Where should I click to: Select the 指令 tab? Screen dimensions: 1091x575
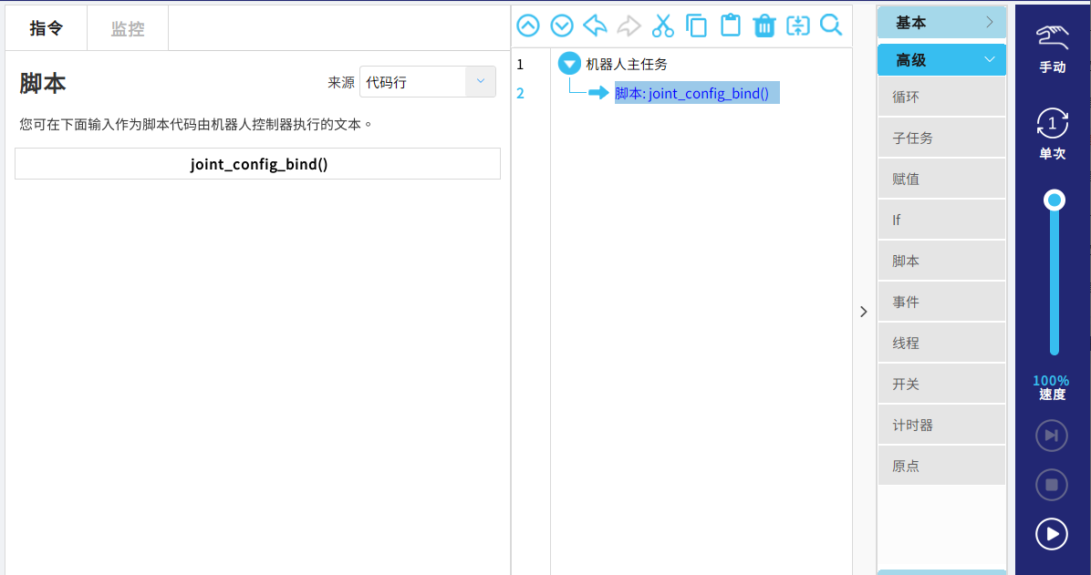coord(47,28)
